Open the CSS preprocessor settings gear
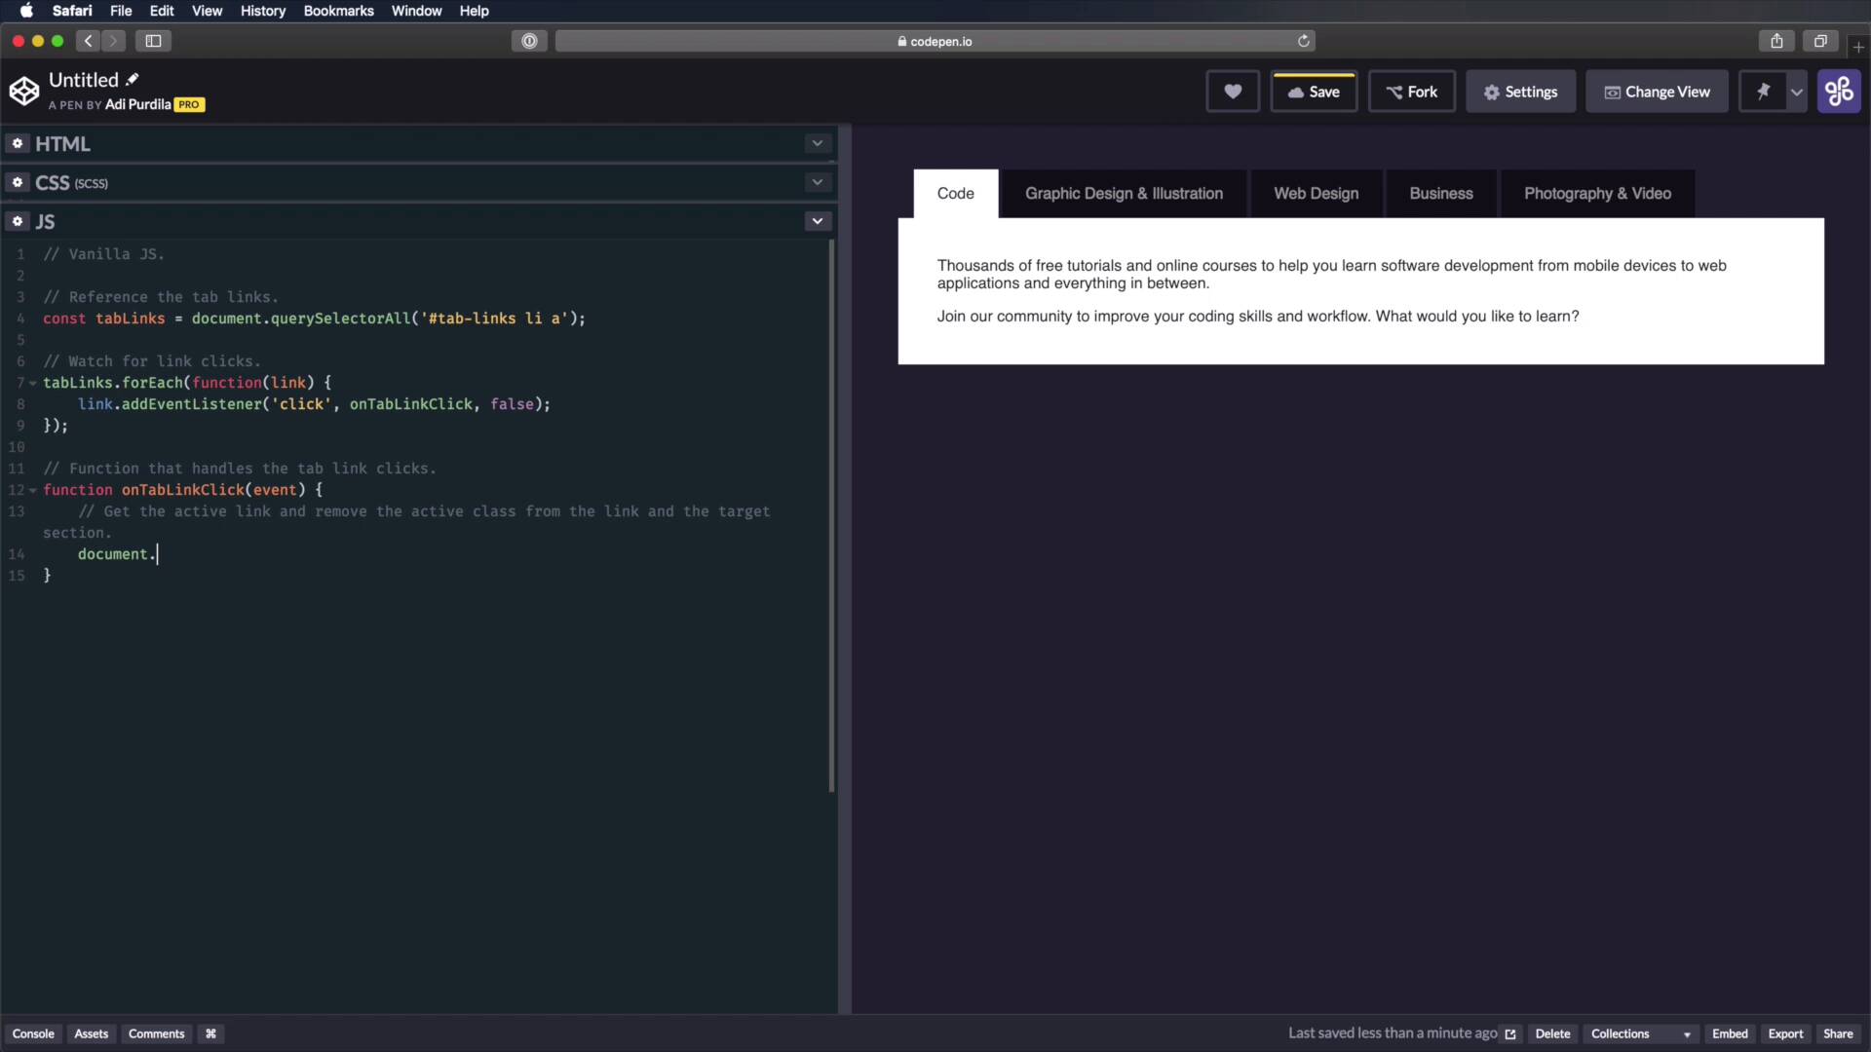 (17, 182)
